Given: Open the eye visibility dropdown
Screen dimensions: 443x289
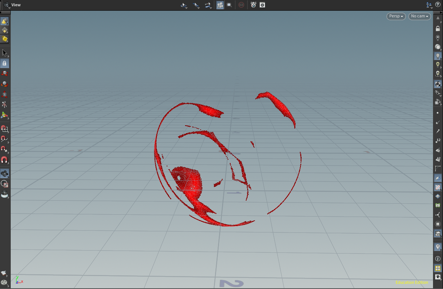Looking at the screenshot, I should 438,93.
